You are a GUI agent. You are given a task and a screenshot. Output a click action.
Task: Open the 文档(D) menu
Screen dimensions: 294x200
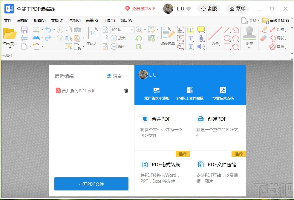[x=57, y=20]
